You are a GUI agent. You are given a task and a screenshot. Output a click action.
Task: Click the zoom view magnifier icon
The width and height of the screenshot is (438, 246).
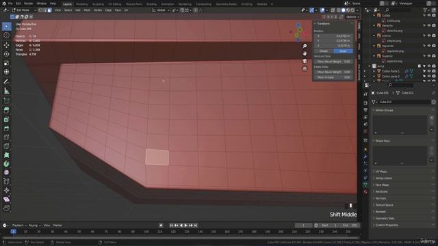[305, 46]
